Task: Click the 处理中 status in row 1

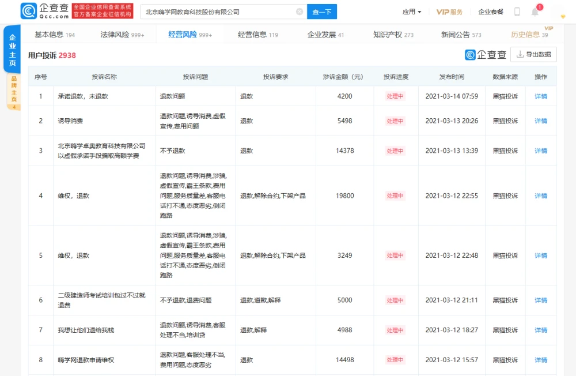Action: coord(395,96)
